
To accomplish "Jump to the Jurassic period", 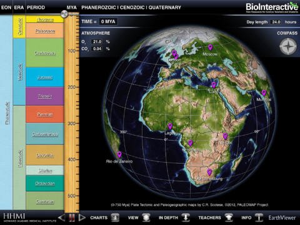I will pos(45,77).
